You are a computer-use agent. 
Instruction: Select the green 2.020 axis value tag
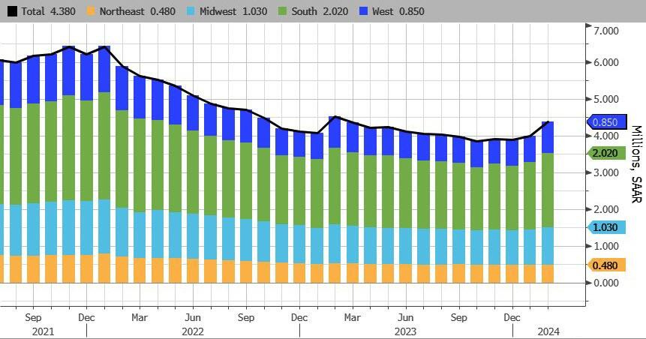pyautogui.click(x=604, y=153)
